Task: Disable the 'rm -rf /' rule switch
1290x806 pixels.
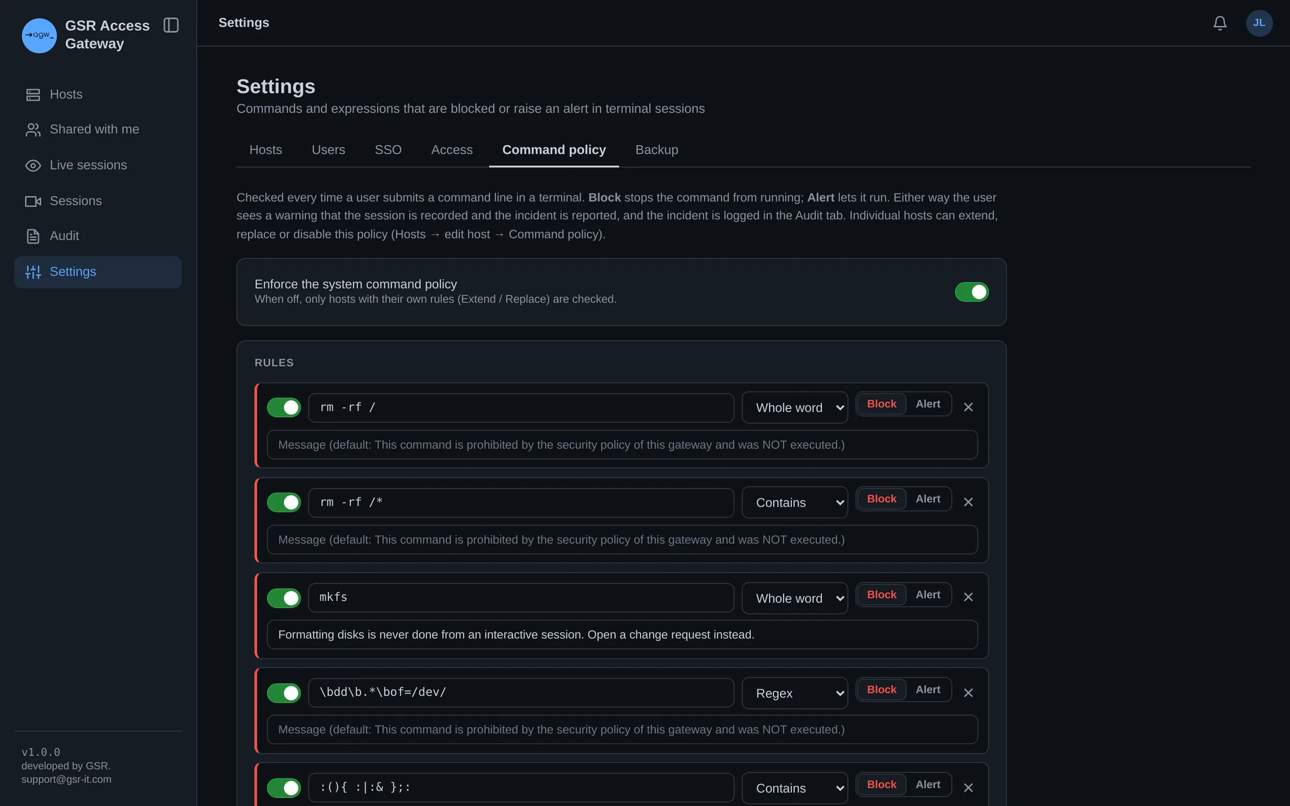Action: (284, 407)
